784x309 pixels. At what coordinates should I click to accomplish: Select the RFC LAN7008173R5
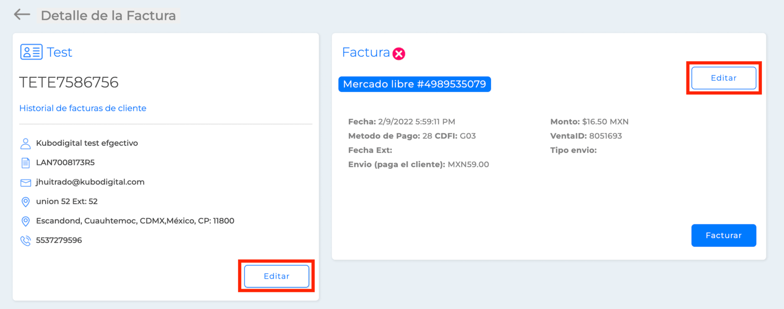65,162
